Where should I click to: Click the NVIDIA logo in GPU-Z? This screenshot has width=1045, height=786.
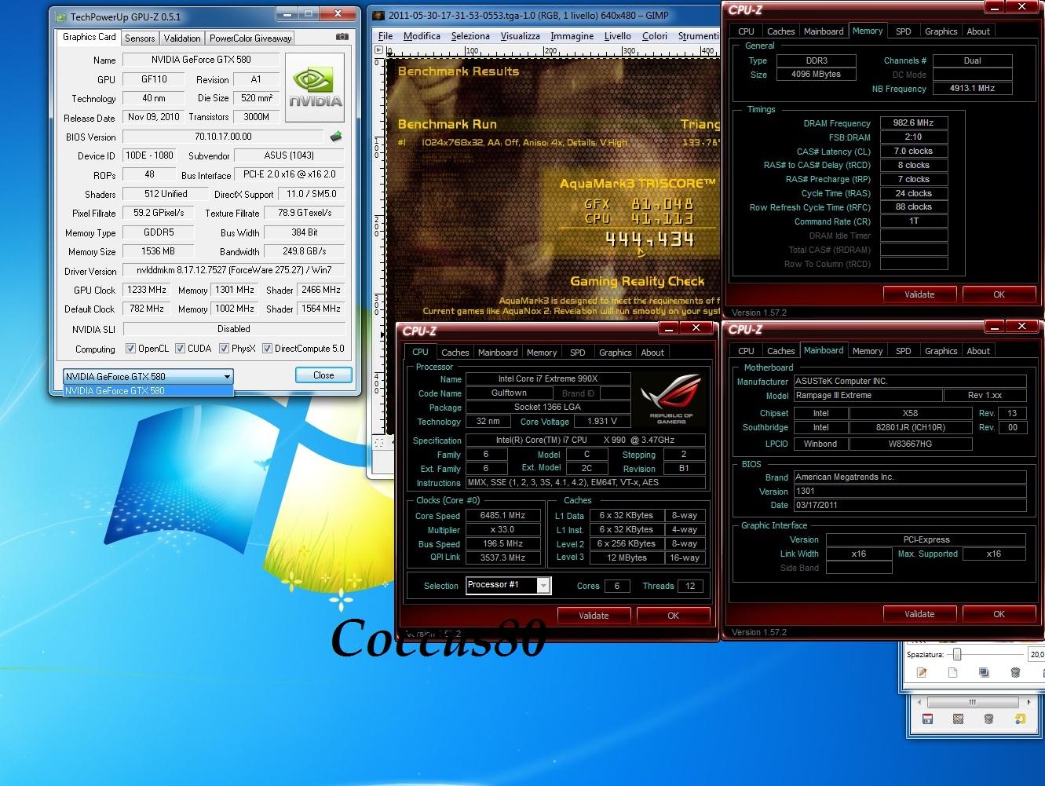315,87
